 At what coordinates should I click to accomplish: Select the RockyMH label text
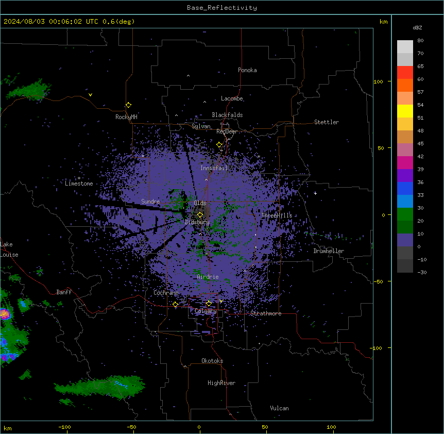click(x=126, y=117)
